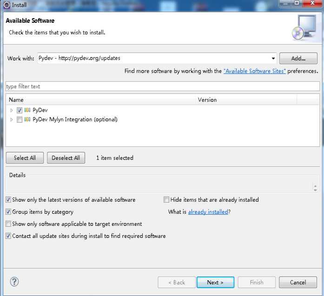
Task: Expand the PyDev Mylyn Integration node
Action: pyautogui.click(x=12, y=119)
